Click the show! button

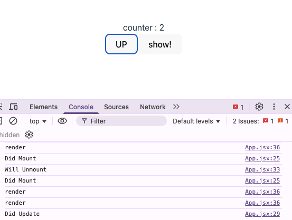(160, 44)
